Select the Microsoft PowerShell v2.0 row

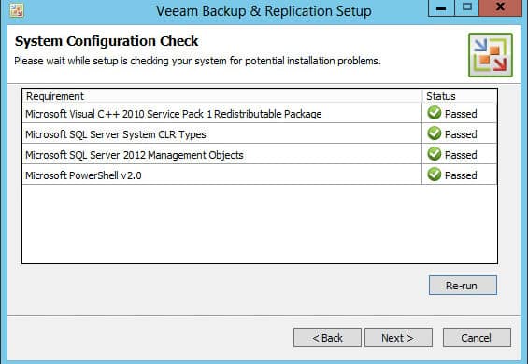coord(260,175)
